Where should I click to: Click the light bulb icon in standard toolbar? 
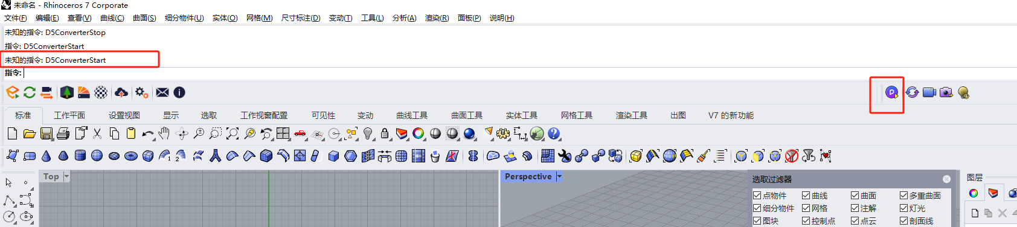(368, 133)
